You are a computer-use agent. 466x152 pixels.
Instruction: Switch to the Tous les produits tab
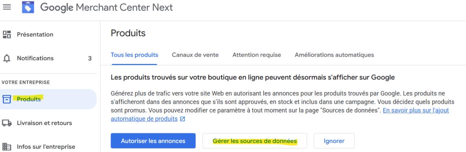[134, 55]
